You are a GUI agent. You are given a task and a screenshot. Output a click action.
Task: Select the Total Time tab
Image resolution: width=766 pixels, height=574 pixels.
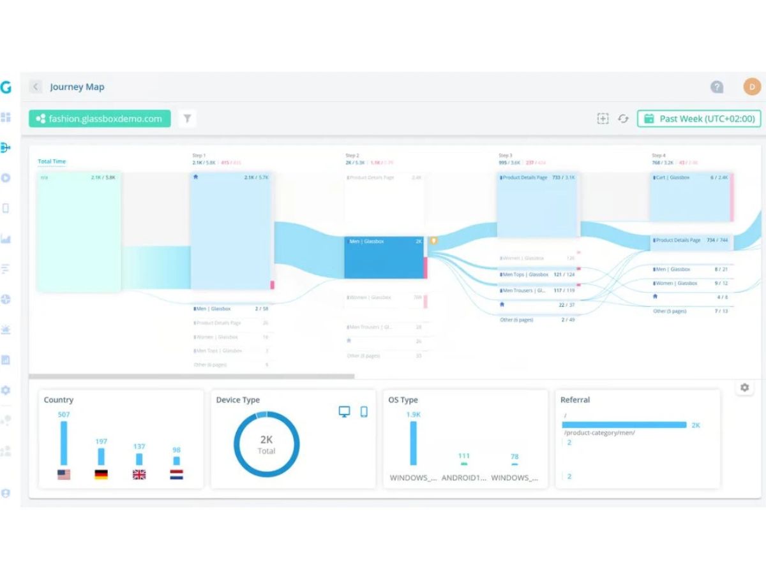[x=52, y=161]
